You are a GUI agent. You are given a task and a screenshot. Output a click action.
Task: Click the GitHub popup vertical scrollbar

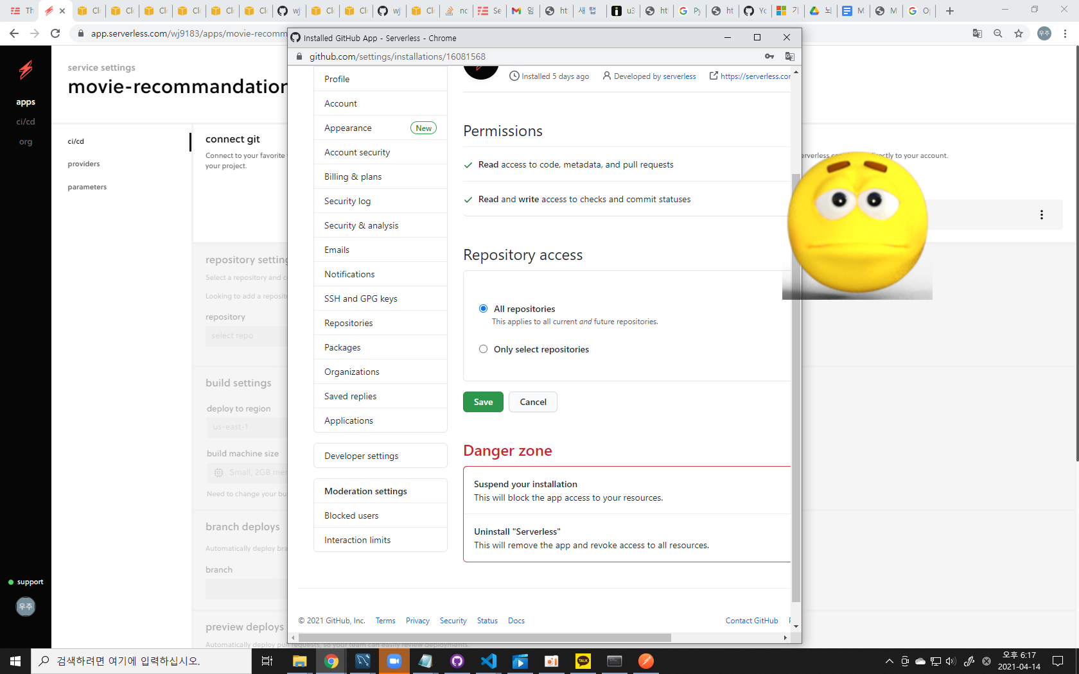coord(796,388)
